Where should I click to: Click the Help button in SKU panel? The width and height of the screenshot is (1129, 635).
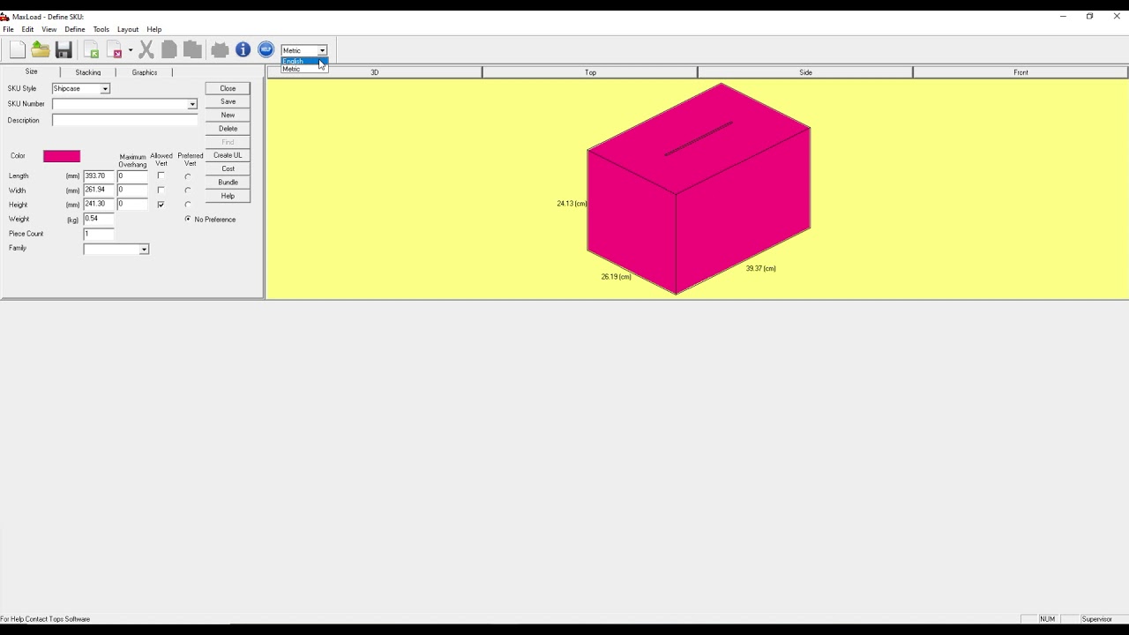228,196
